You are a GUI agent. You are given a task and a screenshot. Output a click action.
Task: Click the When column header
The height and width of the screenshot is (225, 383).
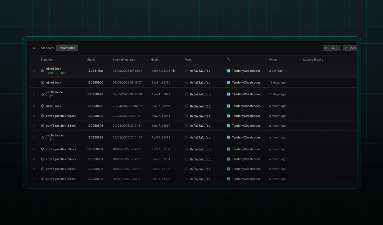pyautogui.click(x=273, y=59)
